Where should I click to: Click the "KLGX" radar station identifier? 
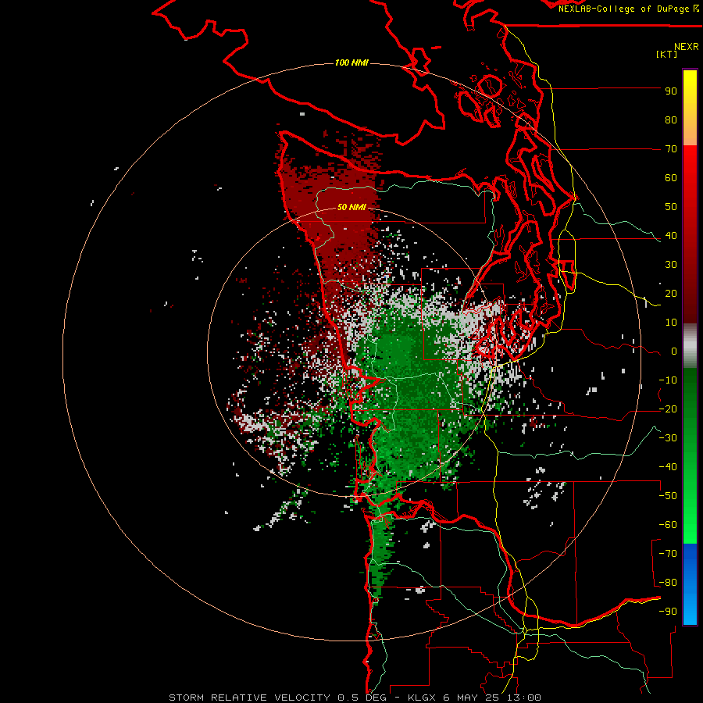(422, 698)
